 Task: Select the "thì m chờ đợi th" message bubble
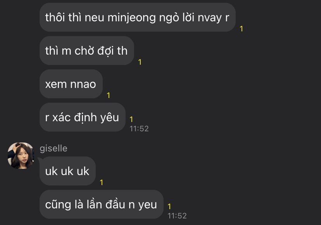coord(86,50)
